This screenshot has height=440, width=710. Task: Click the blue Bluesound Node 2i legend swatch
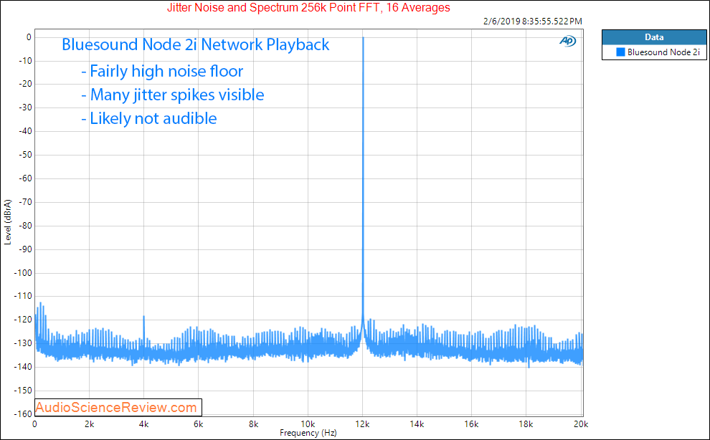pos(620,52)
